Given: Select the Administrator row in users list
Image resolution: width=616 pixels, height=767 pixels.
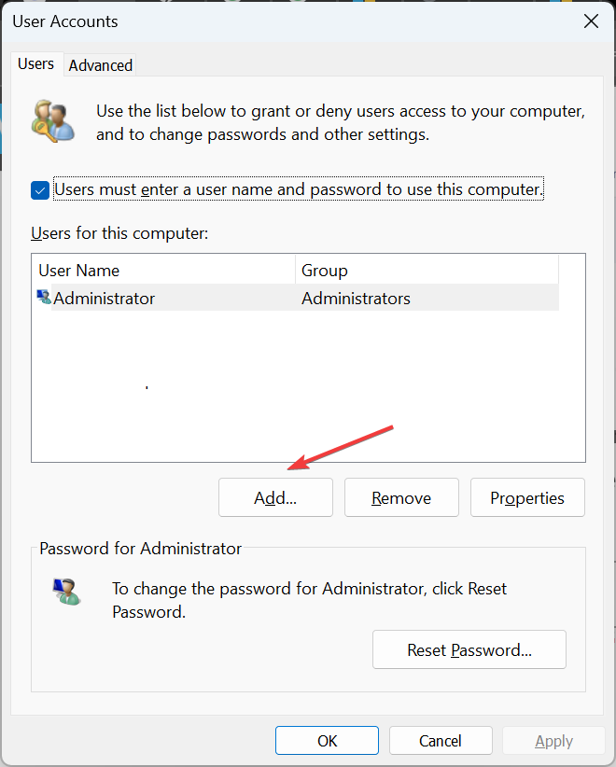Looking at the screenshot, I should pyautogui.click(x=105, y=299).
